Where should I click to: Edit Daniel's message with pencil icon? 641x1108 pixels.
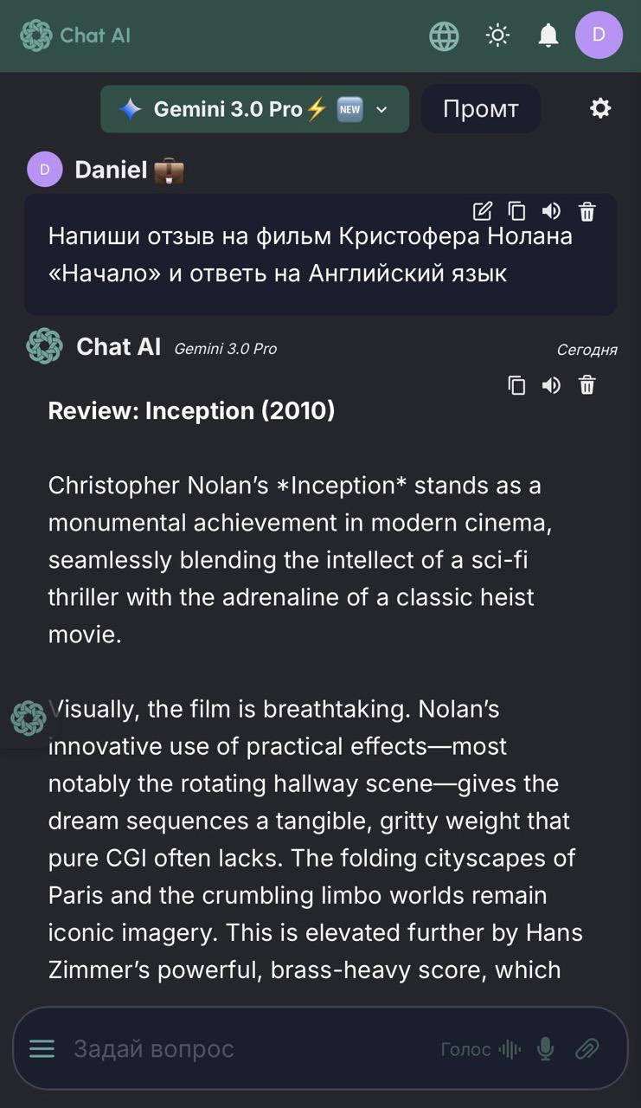pos(483,211)
